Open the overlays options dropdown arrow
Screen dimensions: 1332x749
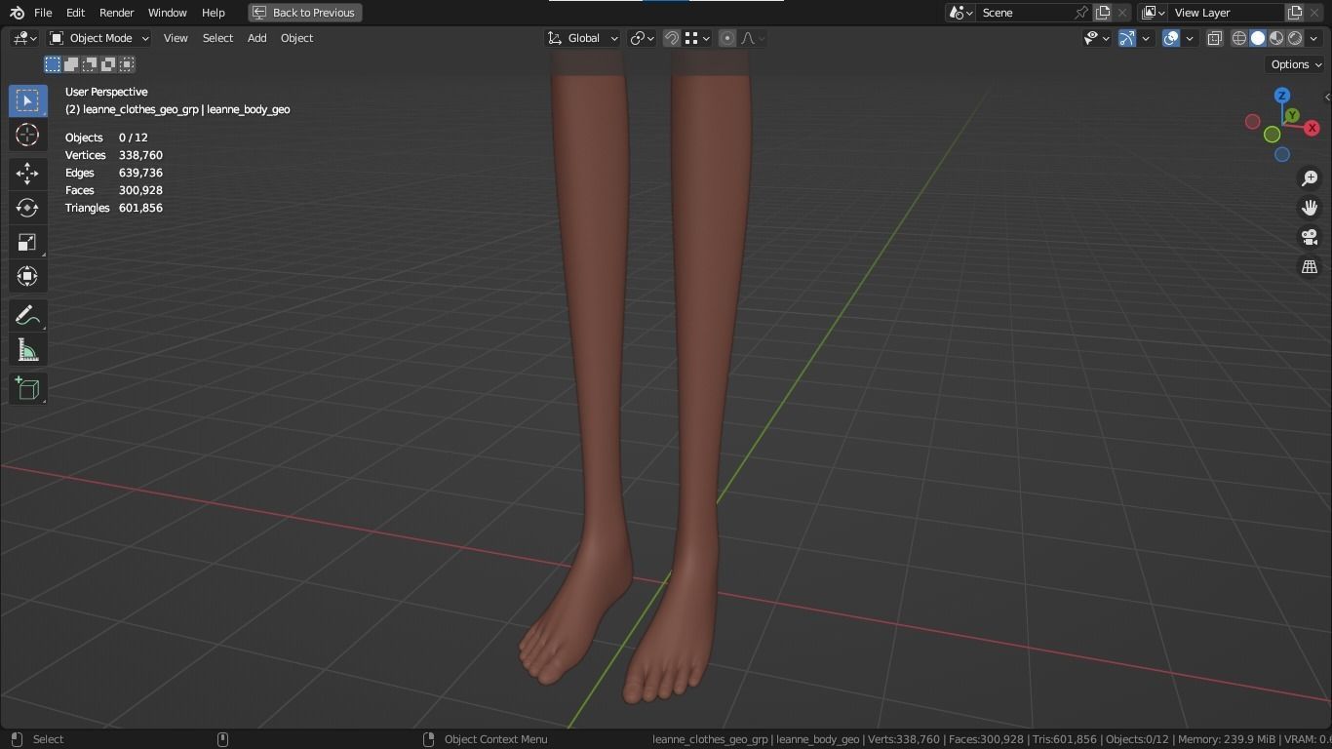(x=1190, y=38)
